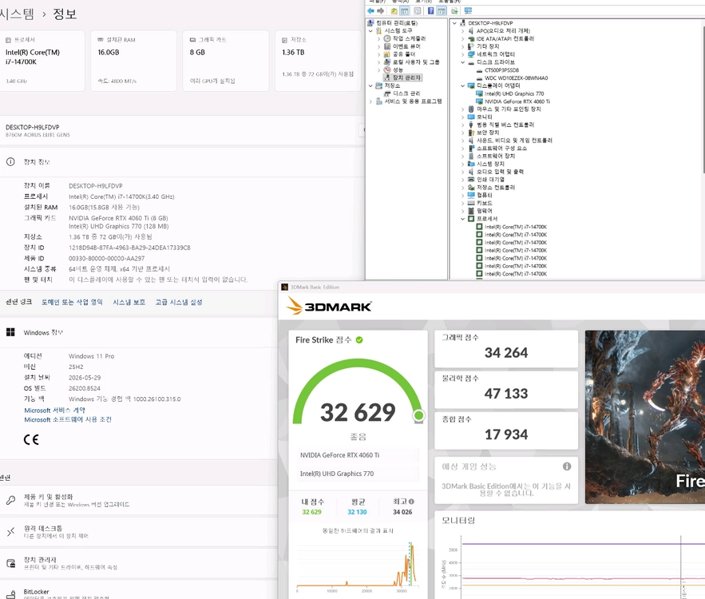Viewport: 705px width, 599px height.
Task: Collapse the 저장소 tree node
Action: pyautogui.click(x=370, y=85)
